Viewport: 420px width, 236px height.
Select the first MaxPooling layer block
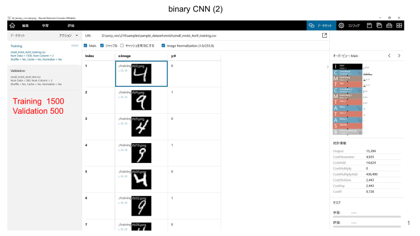(347, 78)
